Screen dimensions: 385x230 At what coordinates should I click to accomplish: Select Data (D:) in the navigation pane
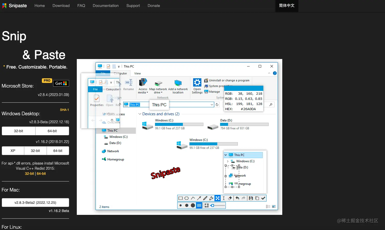[112, 143]
